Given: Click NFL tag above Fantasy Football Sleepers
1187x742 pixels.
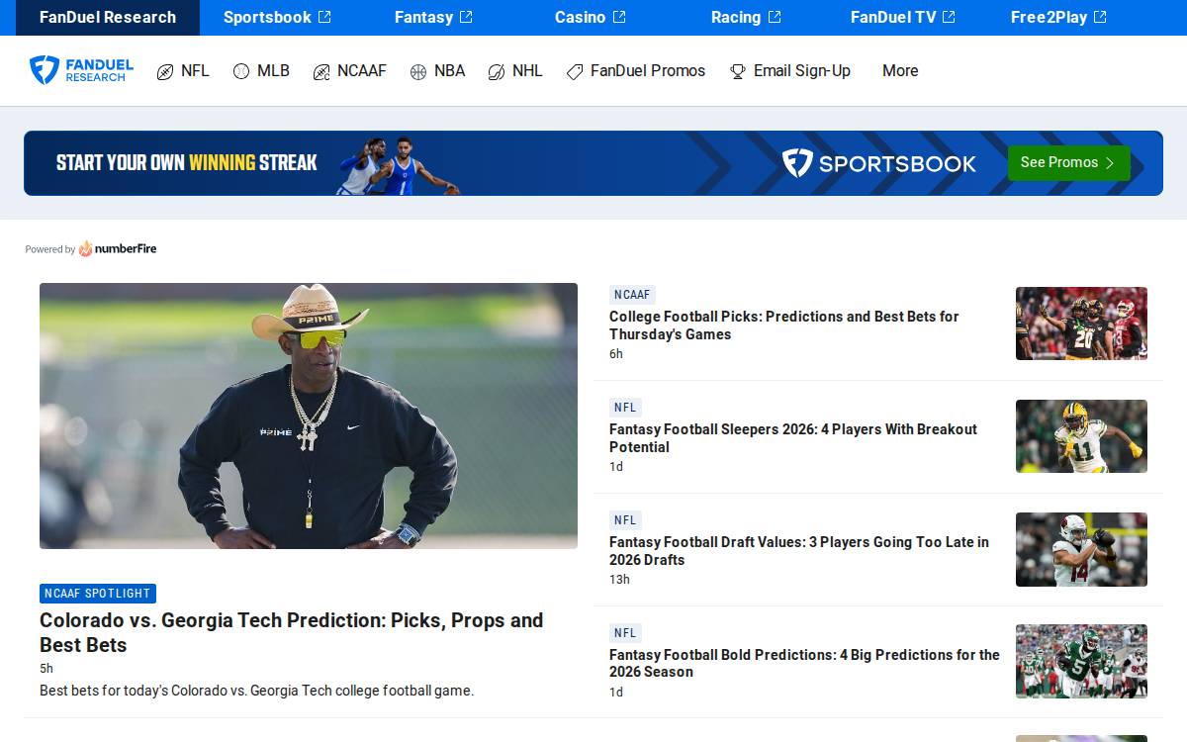Looking at the screenshot, I should (x=625, y=408).
